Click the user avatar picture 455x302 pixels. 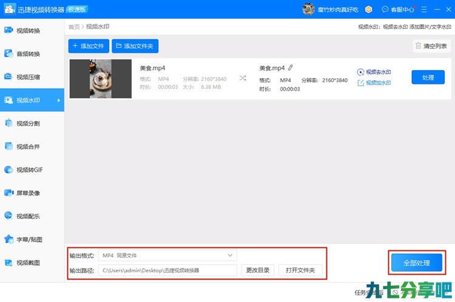[x=308, y=9]
